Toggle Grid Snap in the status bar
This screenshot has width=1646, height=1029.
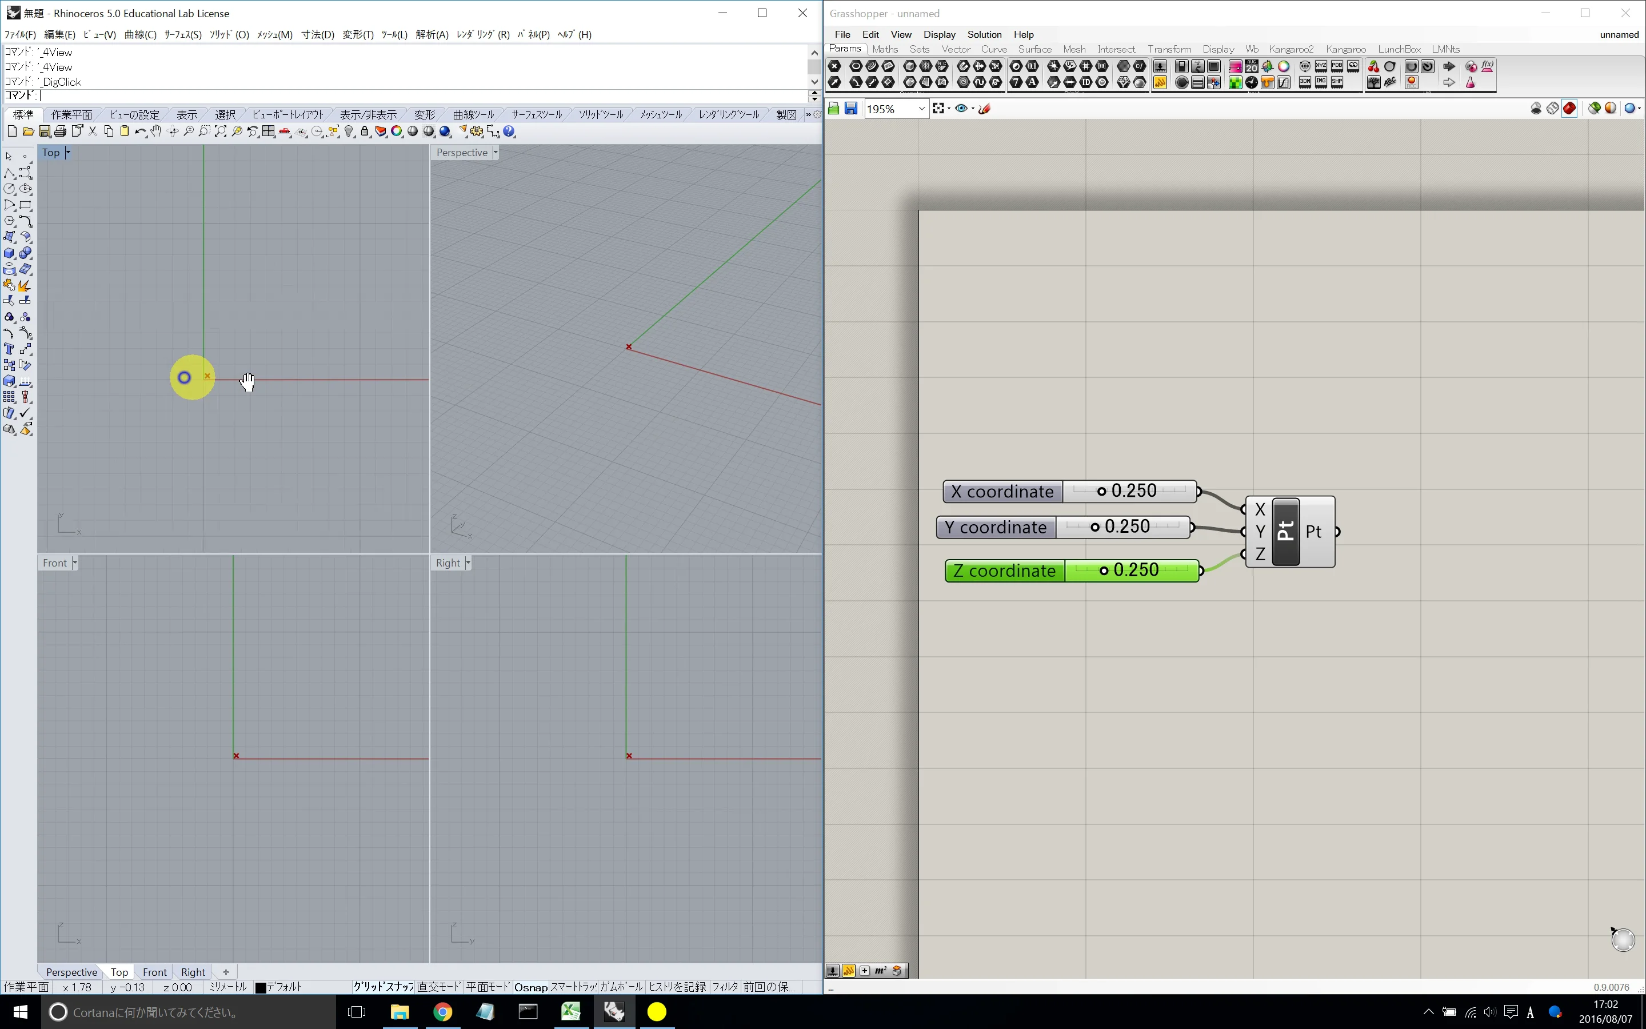point(383,987)
